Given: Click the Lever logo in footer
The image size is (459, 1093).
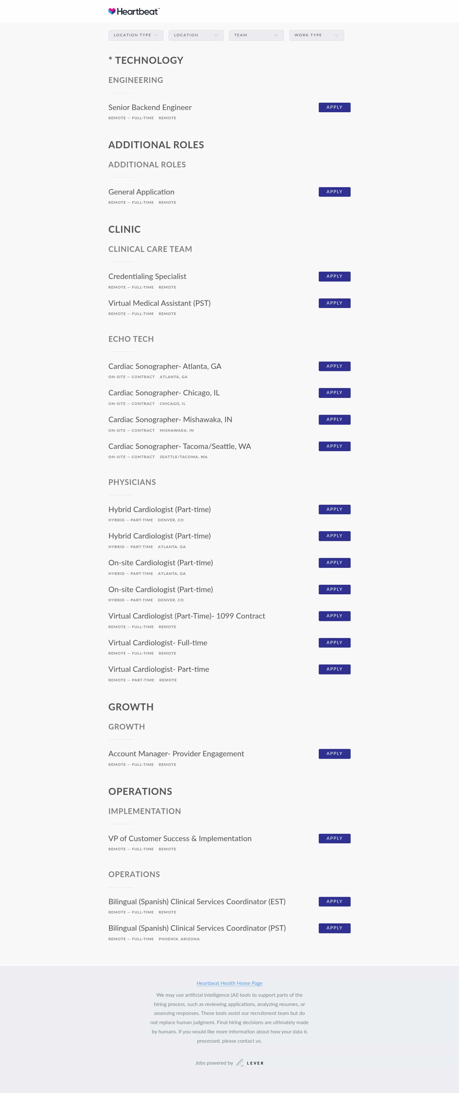Looking at the screenshot, I should (x=250, y=1063).
